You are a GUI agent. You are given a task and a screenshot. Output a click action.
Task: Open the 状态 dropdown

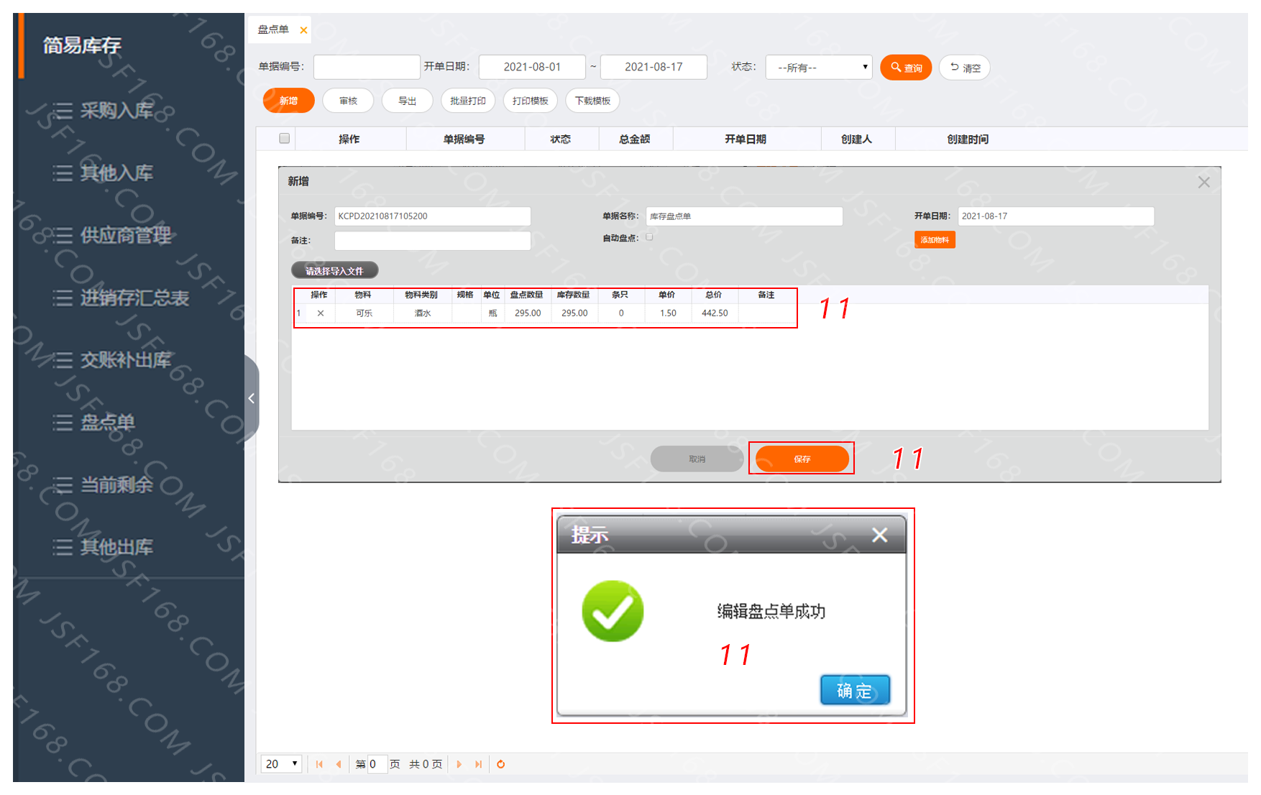[x=819, y=68]
